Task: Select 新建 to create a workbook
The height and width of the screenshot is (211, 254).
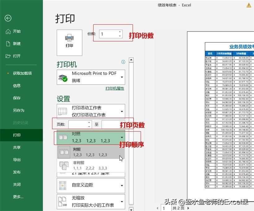Action: pyautogui.click(x=17, y=44)
